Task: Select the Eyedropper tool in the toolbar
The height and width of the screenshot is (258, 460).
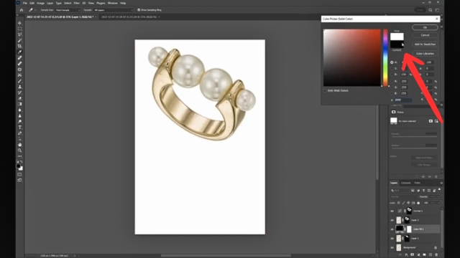Action: (x=19, y=52)
